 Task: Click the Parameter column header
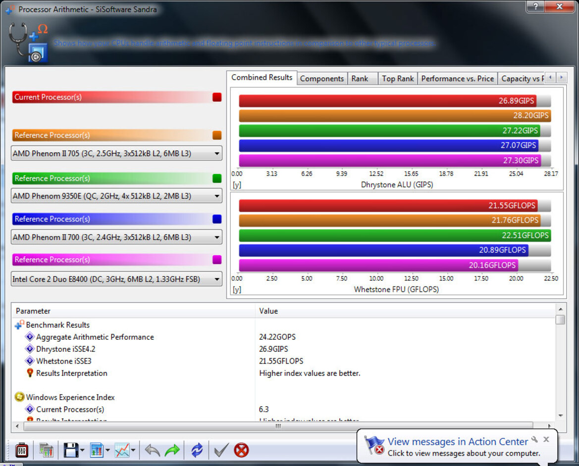(133, 311)
